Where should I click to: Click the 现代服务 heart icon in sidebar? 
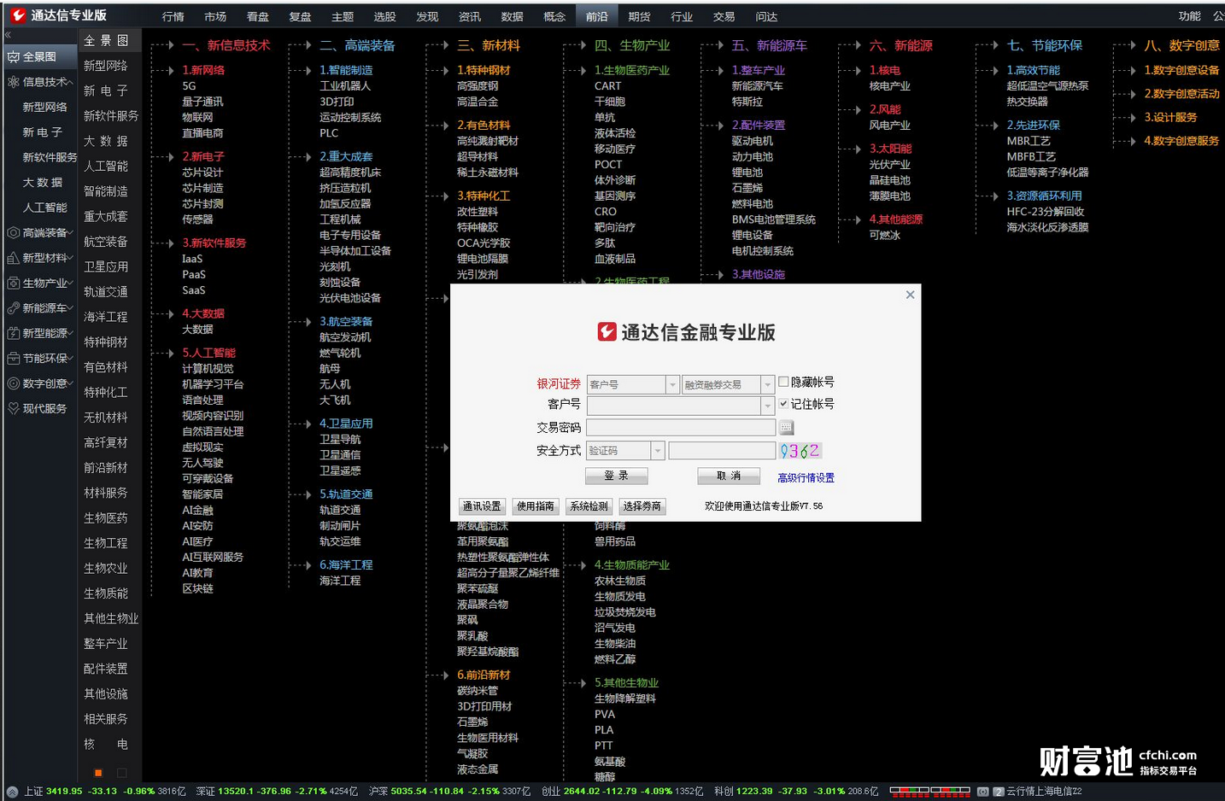pyautogui.click(x=13, y=409)
